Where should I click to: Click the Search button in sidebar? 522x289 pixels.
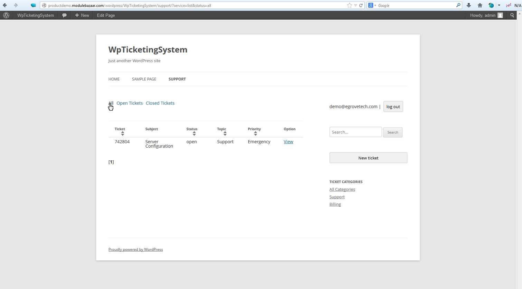[393, 132]
